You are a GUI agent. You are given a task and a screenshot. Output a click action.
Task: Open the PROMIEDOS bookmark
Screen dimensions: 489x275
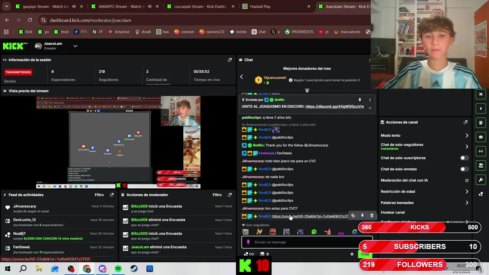coord(299,32)
